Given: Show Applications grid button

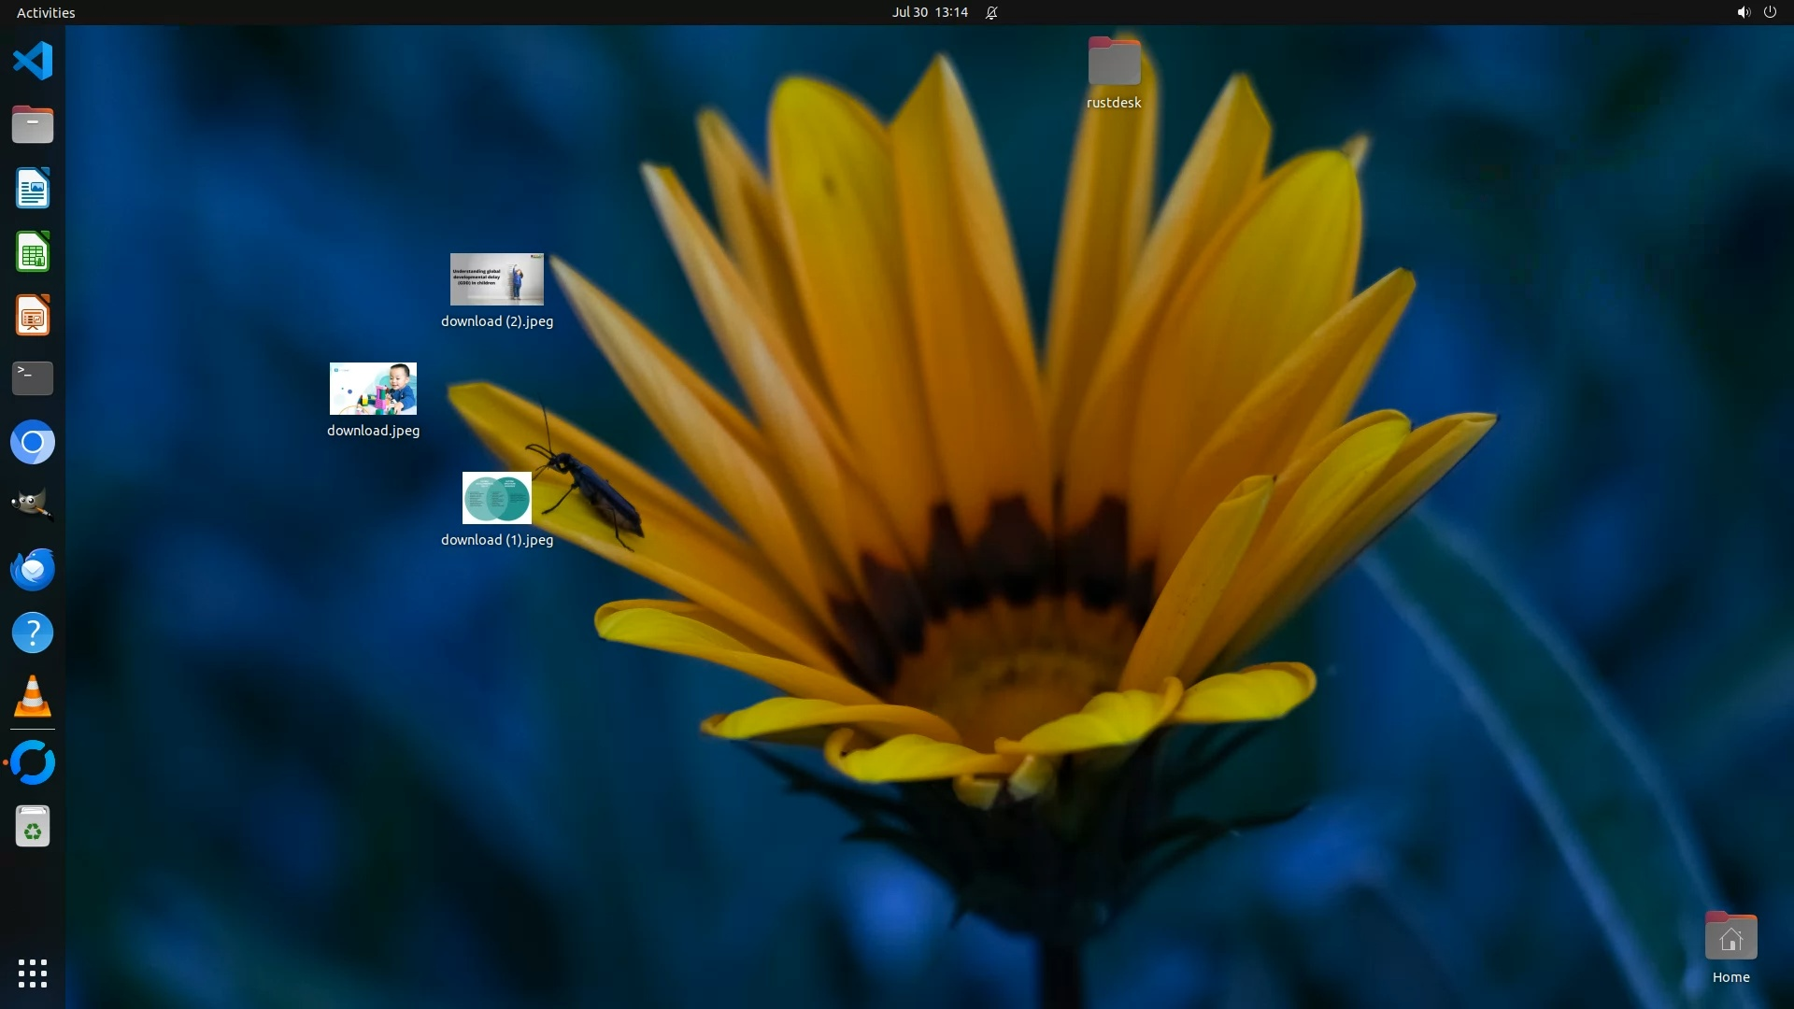Looking at the screenshot, I should pyautogui.click(x=33, y=973).
